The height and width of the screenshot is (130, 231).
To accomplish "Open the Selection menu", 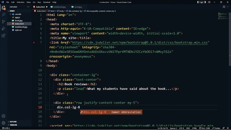I will [x=21, y=2].
